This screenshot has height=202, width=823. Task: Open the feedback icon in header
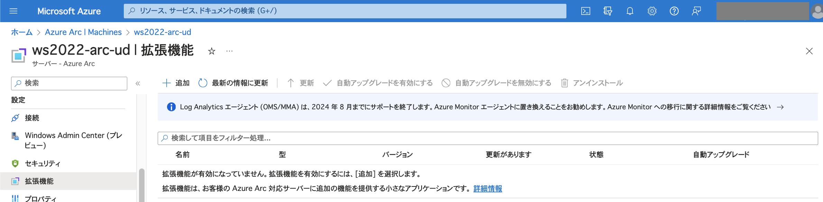coord(696,11)
